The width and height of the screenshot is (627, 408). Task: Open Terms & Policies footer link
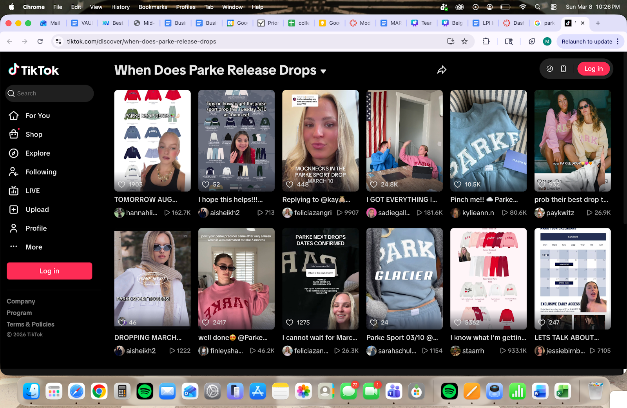tap(31, 324)
